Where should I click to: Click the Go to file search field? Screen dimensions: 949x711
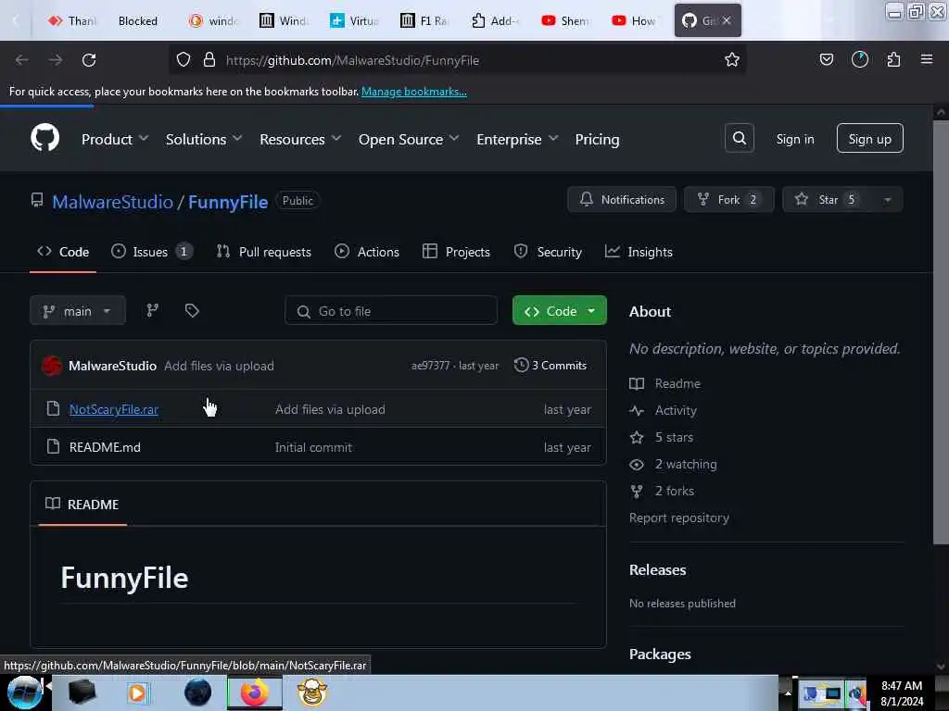[x=391, y=311]
